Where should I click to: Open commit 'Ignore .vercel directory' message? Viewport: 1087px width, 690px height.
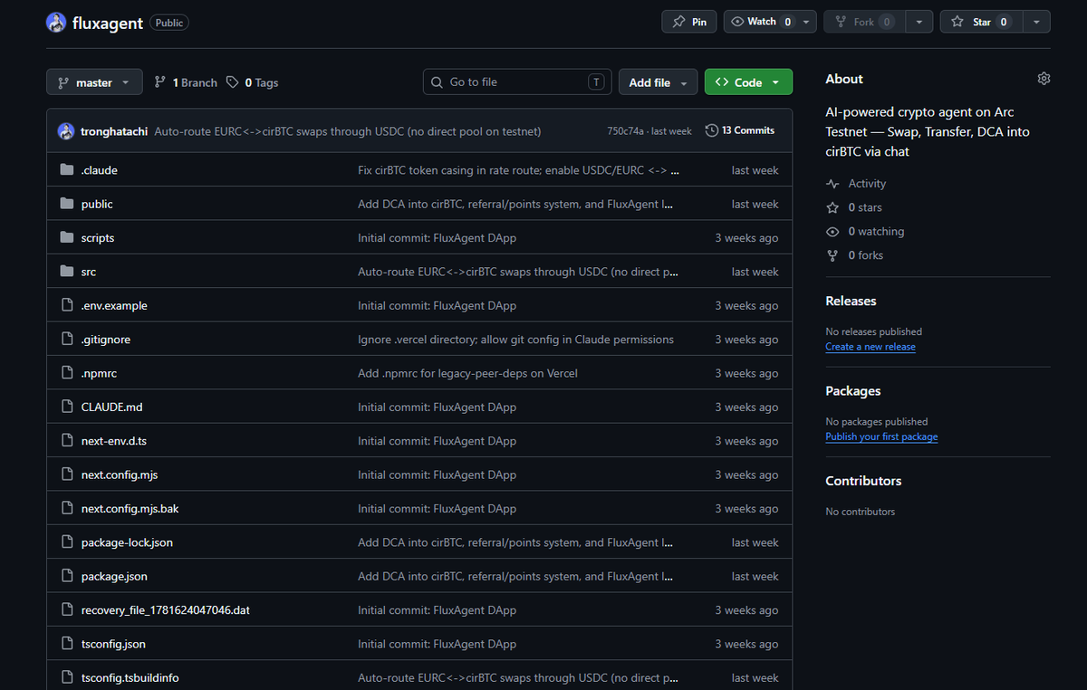click(515, 340)
